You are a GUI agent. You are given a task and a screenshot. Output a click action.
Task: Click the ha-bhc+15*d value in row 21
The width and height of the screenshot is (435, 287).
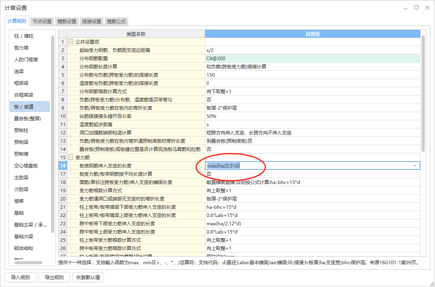pos(313,207)
